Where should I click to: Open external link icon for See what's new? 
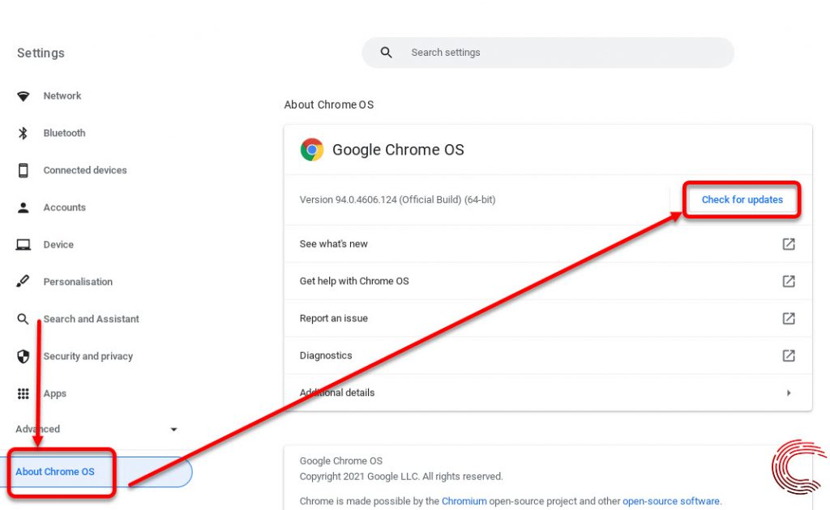789,244
